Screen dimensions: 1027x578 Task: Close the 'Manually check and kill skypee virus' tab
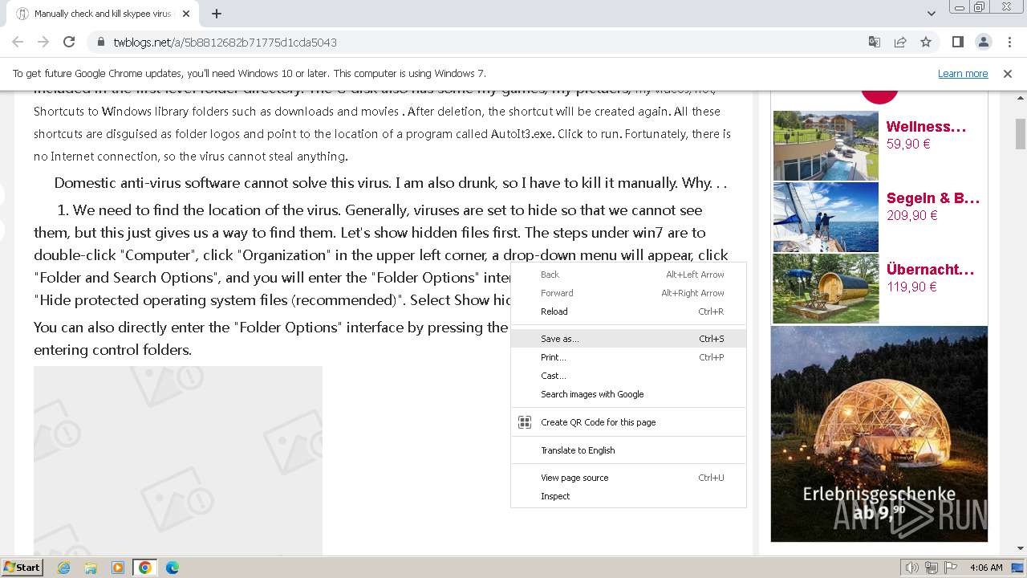tap(186, 14)
